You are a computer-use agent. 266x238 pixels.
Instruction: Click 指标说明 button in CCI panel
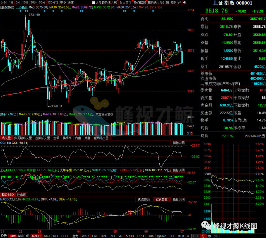point(178,143)
